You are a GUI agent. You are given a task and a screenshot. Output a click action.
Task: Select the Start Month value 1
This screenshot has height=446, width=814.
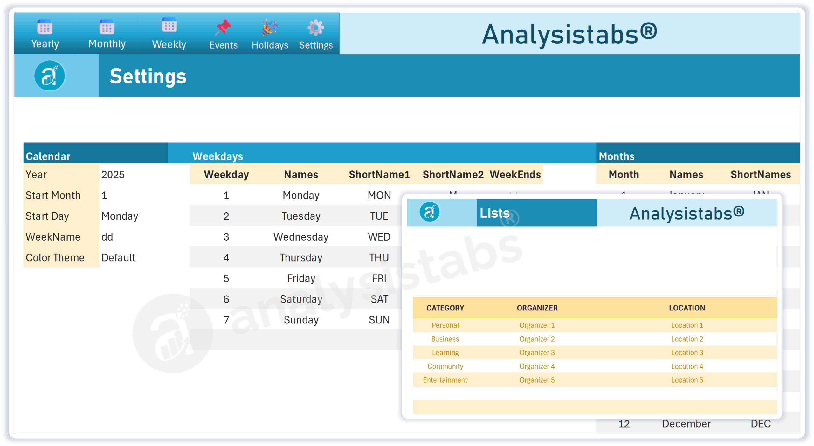click(104, 195)
